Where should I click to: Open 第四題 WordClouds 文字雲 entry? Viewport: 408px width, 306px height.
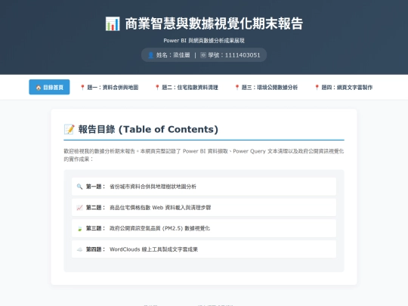click(204, 249)
